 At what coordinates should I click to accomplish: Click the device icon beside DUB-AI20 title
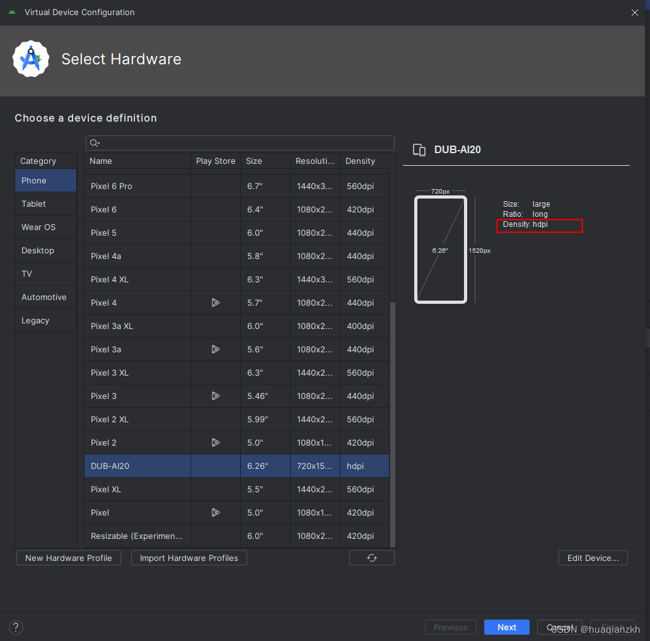419,149
